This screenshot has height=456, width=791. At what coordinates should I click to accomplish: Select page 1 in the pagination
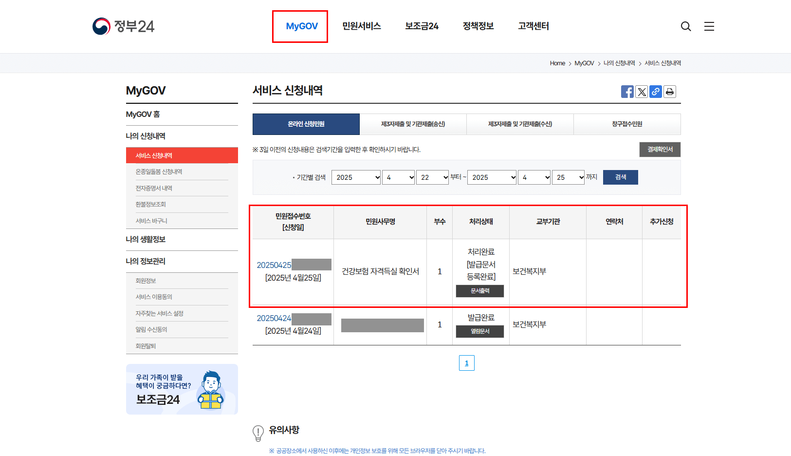coord(466,362)
